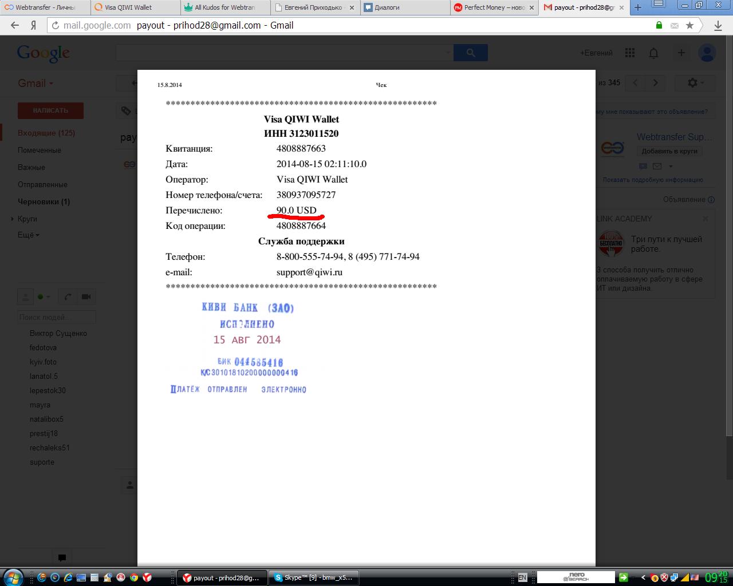
Task: Close the LINK ACADEMY ad
Action: tap(706, 219)
